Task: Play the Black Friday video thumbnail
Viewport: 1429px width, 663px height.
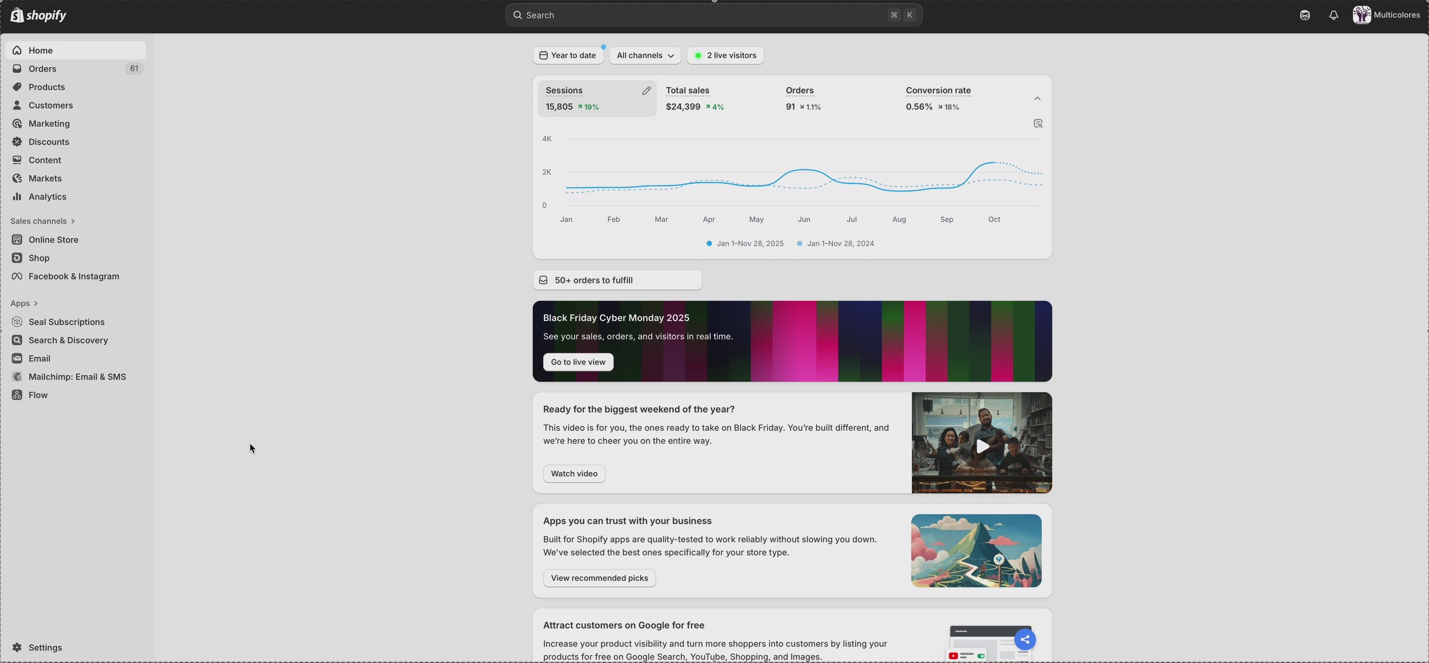Action: (x=981, y=446)
